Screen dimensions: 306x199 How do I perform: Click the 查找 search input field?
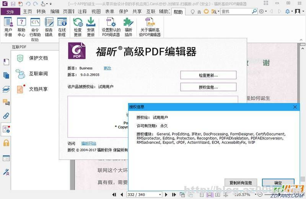236,11
